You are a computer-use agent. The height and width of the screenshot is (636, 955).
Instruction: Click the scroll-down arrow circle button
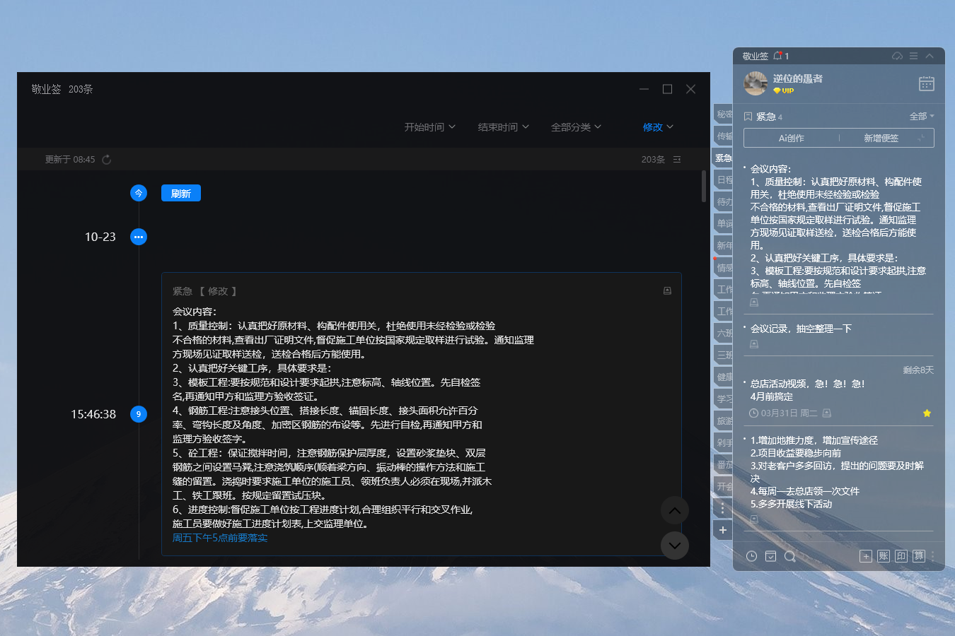coord(675,546)
